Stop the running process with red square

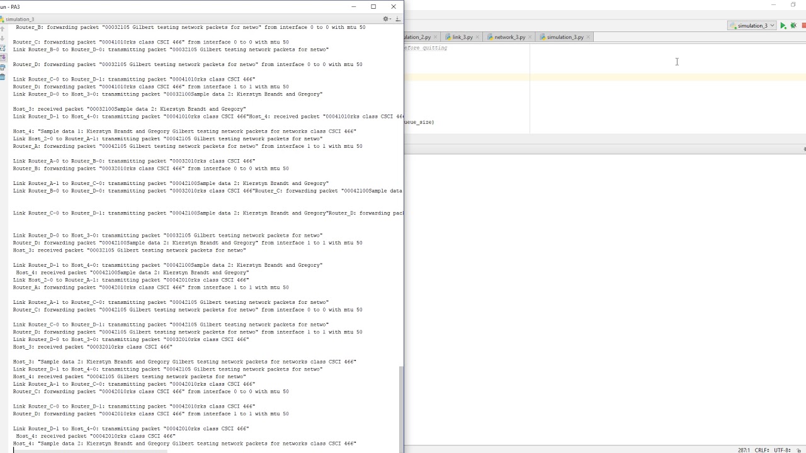(804, 26)
